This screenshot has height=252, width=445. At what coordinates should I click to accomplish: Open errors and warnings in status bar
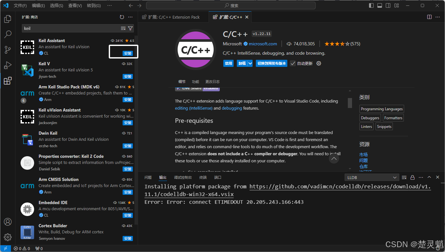22,248
